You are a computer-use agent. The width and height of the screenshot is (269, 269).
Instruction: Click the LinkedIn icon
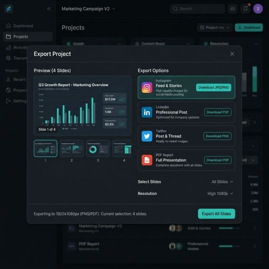147,112
